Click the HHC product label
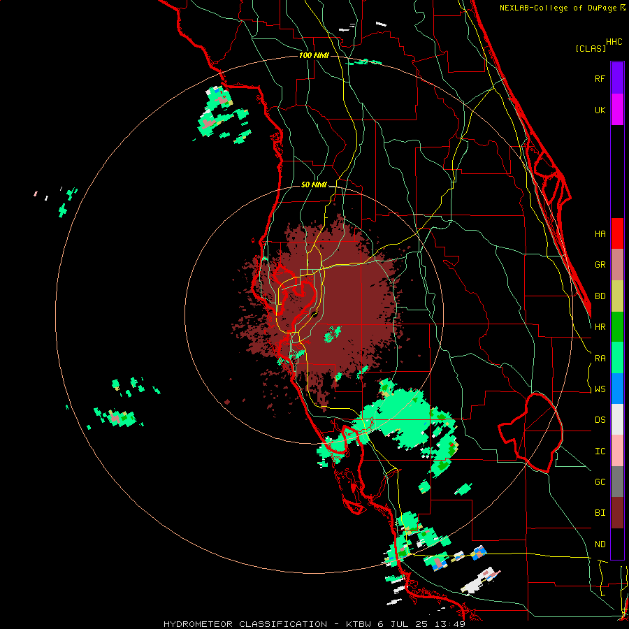Screen dimensions: 629x629 (614, 42)
